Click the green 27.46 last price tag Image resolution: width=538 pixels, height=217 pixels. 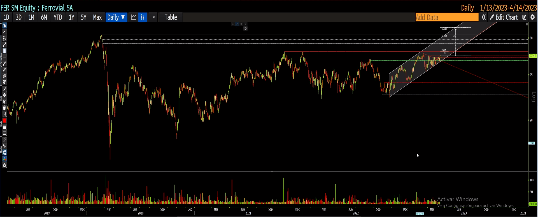point(533,56)
